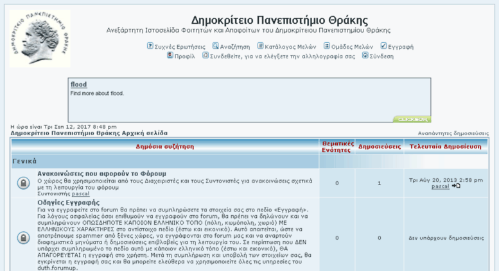Image resolution: width=499 pixels, height=271 pixels.
Task: Click the current time text Η ώρα είναι
Action: [x=64, y=127]
